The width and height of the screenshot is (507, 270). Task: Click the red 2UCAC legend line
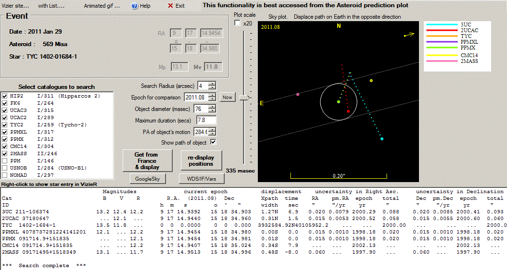tap(442, 30)
